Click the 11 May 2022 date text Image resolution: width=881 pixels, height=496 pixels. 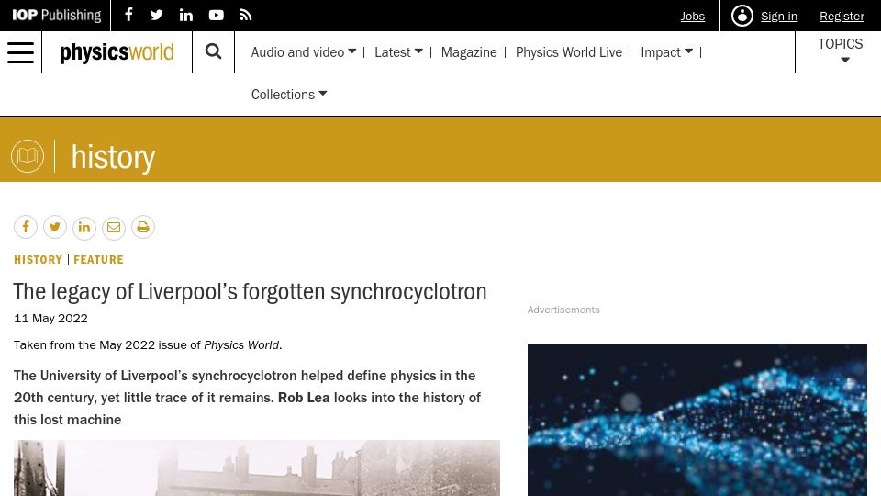[x=50, y=319]
